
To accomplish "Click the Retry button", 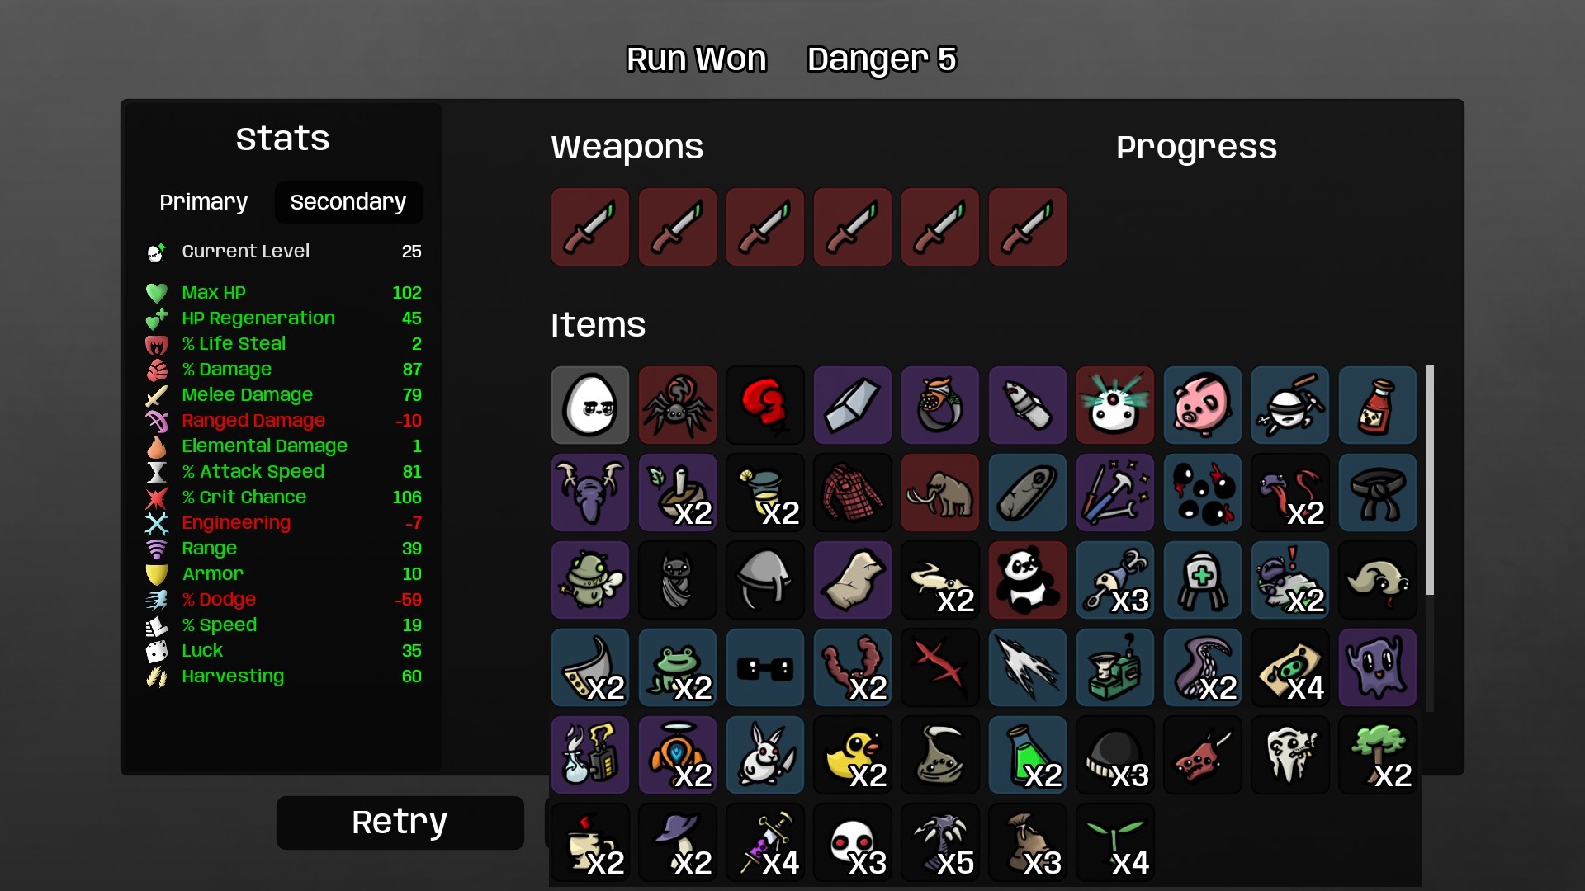I will [400, 823].
